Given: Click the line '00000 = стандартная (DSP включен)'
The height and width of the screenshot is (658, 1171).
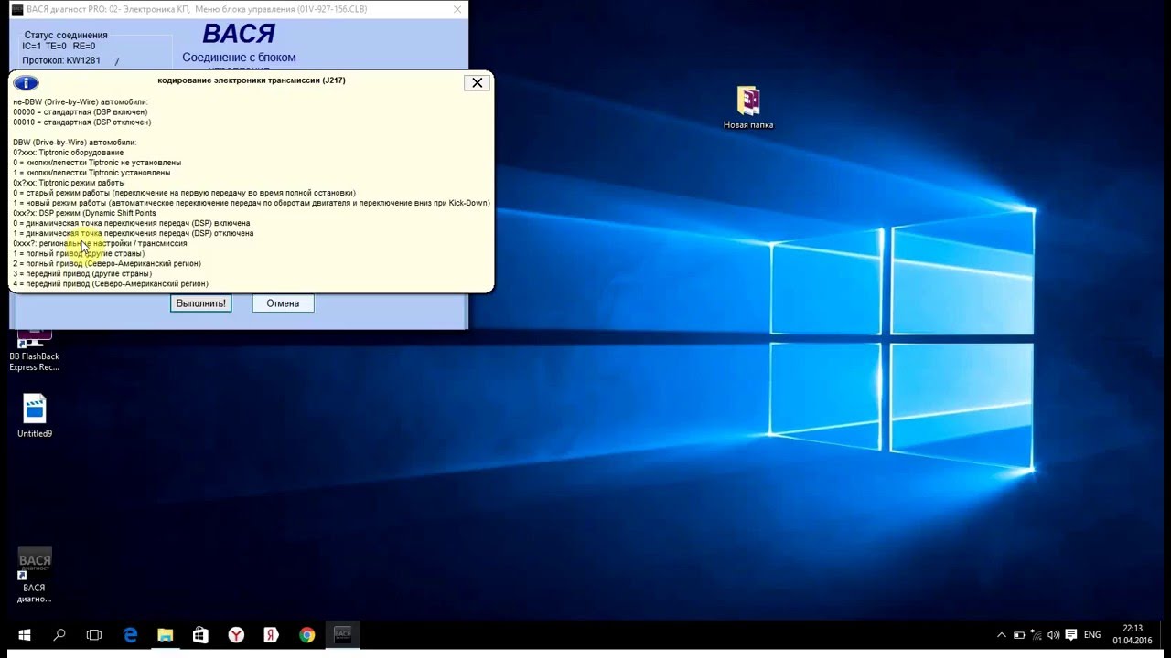Looking at the screenshot, I should coord(81,112).
